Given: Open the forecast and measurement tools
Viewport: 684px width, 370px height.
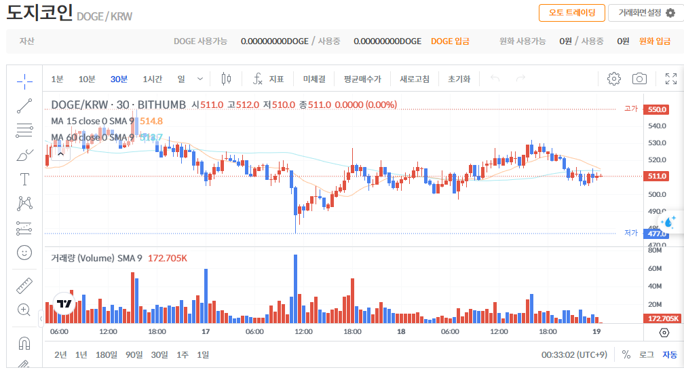Looking at the screenshot, I should (x=24, y=228).
